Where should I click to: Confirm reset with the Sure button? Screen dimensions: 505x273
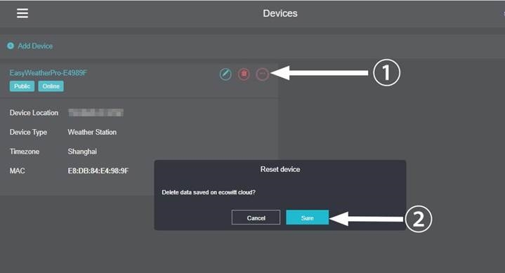307,218
